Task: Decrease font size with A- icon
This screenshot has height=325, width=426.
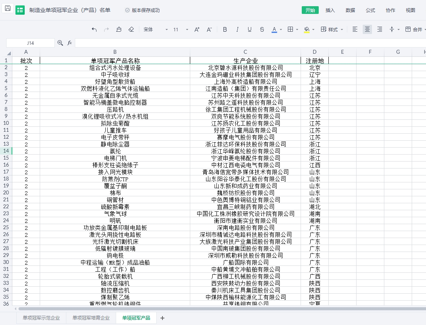Action: [x=209, y=29]
